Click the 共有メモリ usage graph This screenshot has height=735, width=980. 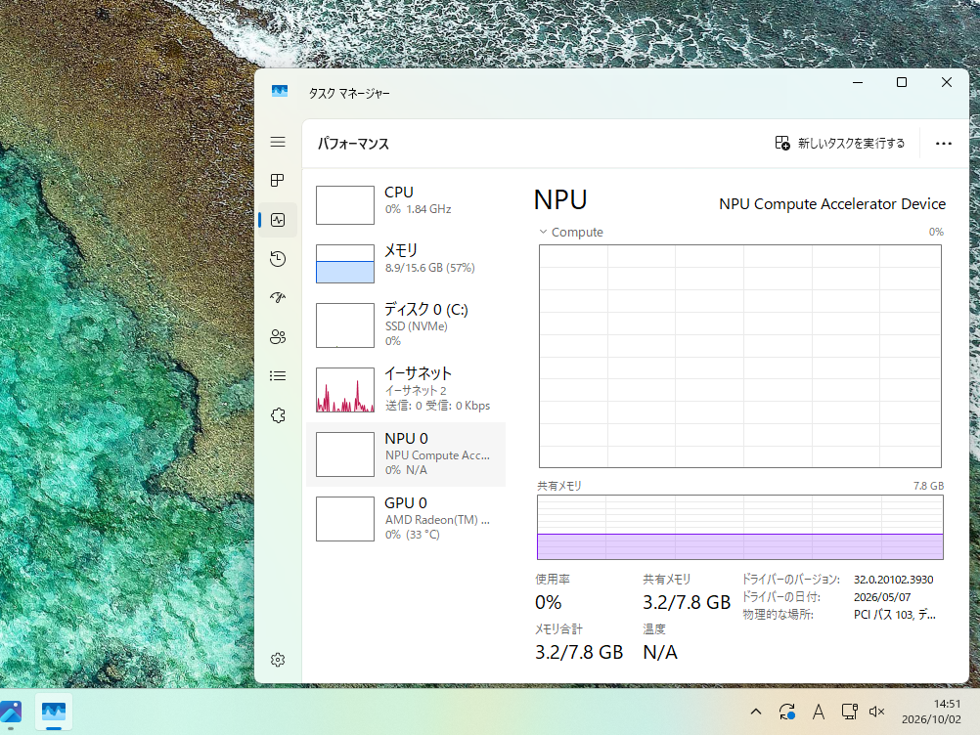point(740,527)
